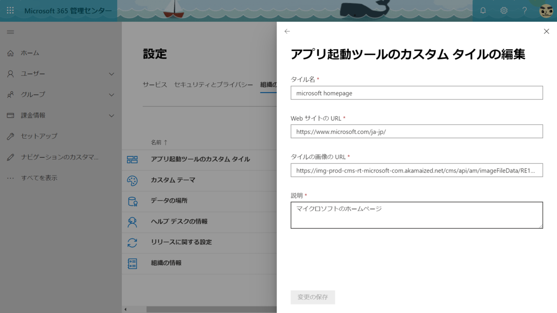Click the 変更の保存 button
The height and width of the screenshot is (313, 557).
click(313, 297)
